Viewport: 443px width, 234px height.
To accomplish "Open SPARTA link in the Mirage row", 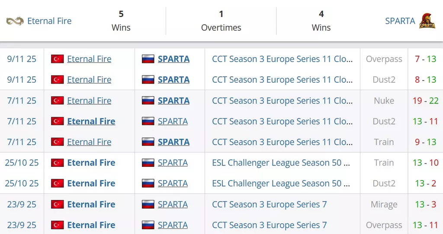I will (173, 205).
